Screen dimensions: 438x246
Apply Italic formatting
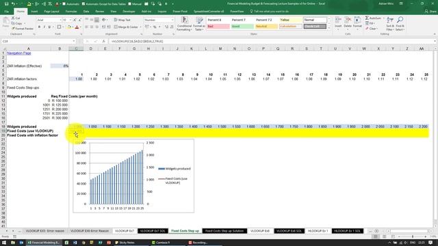44,27
